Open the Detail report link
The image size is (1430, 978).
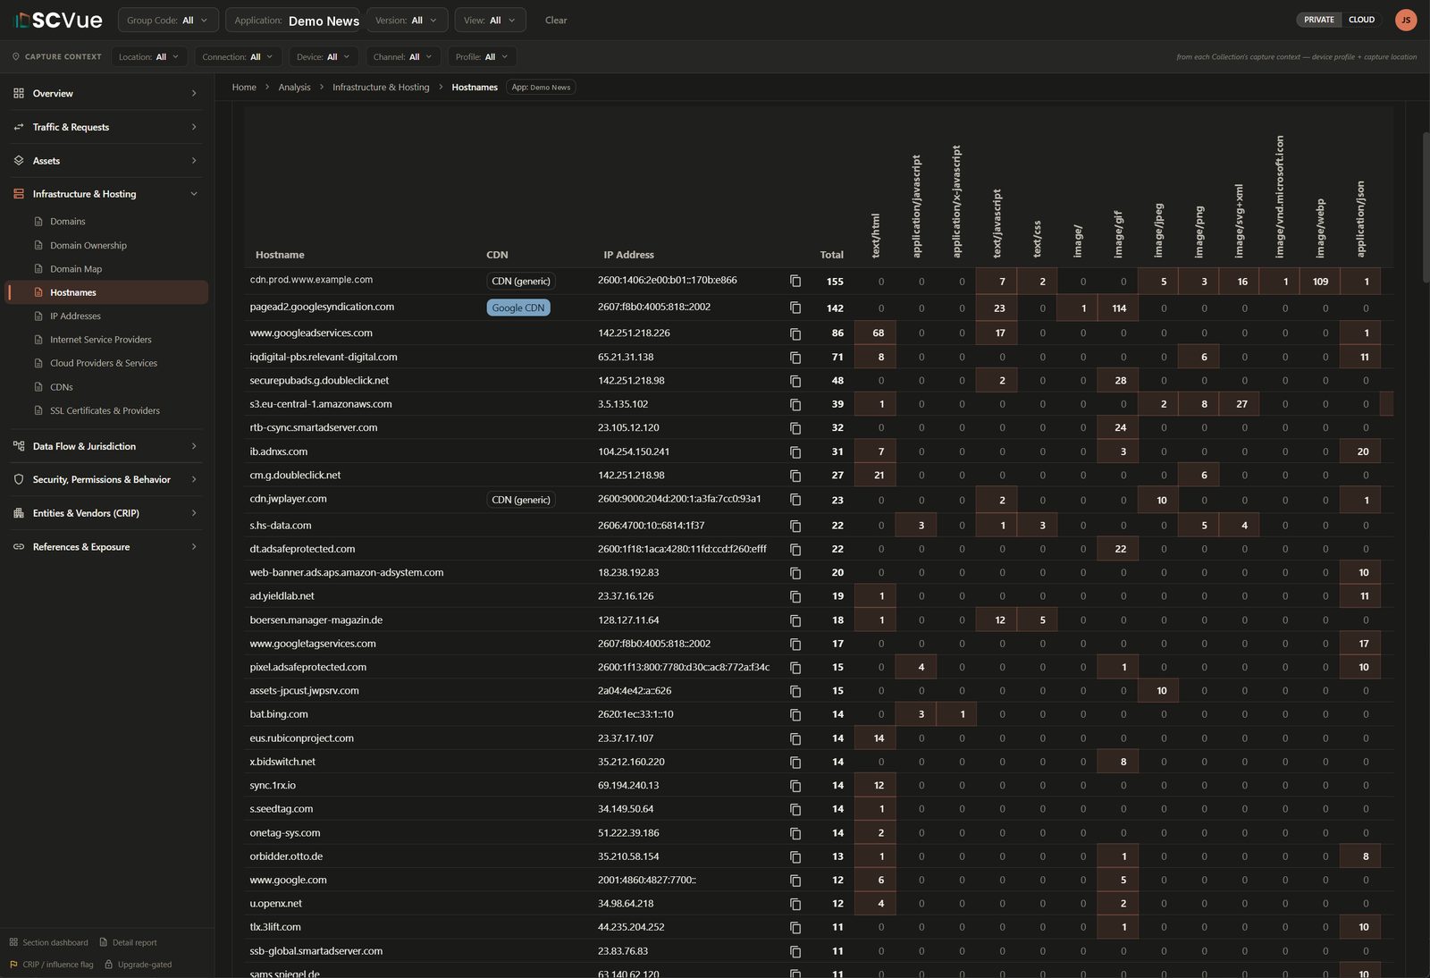129,942
